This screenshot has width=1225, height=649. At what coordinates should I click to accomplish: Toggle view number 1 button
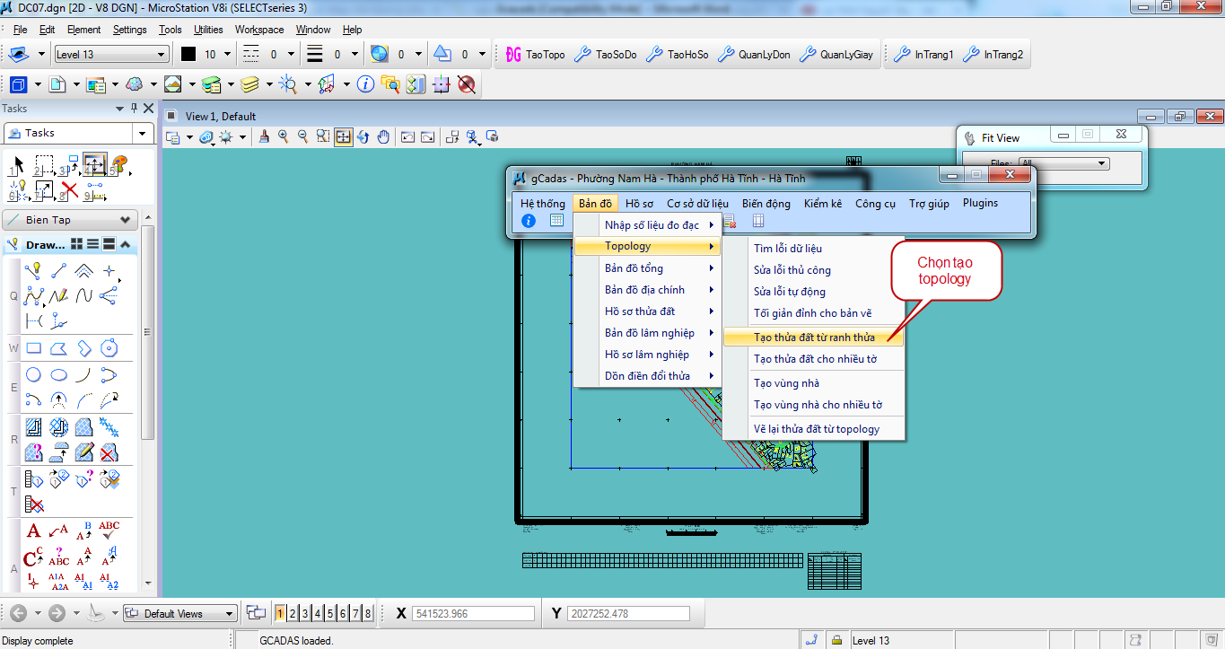tap(280, 614)
